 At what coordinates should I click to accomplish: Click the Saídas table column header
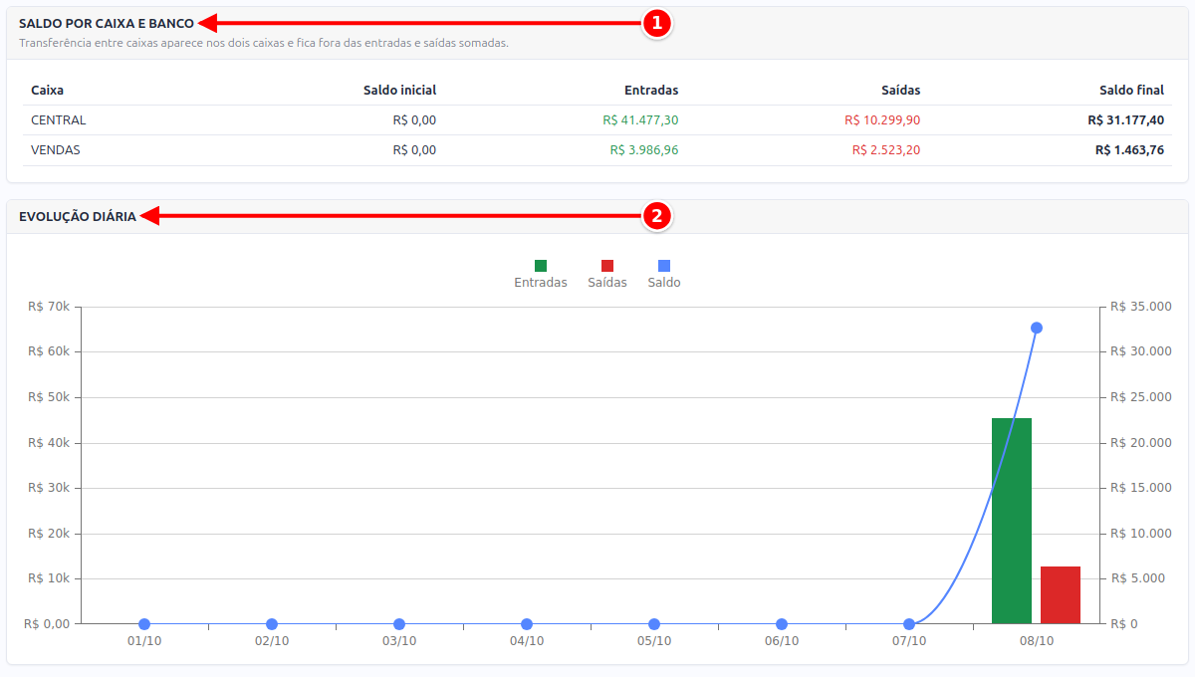pos(901,91)
